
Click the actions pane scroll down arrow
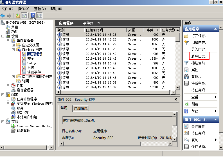pos(221,148)
